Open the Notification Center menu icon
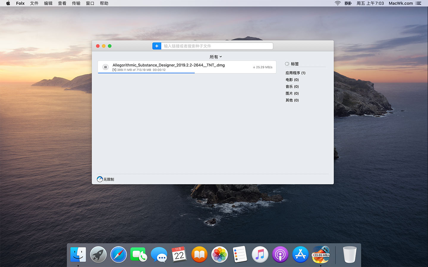Screen dimensions: 428x267 (x=418, y=3)
